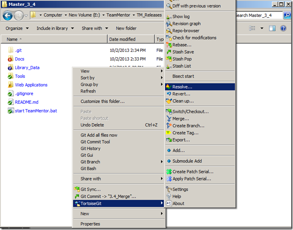Click the Repo-browser magnifier icon

point(169,31)
